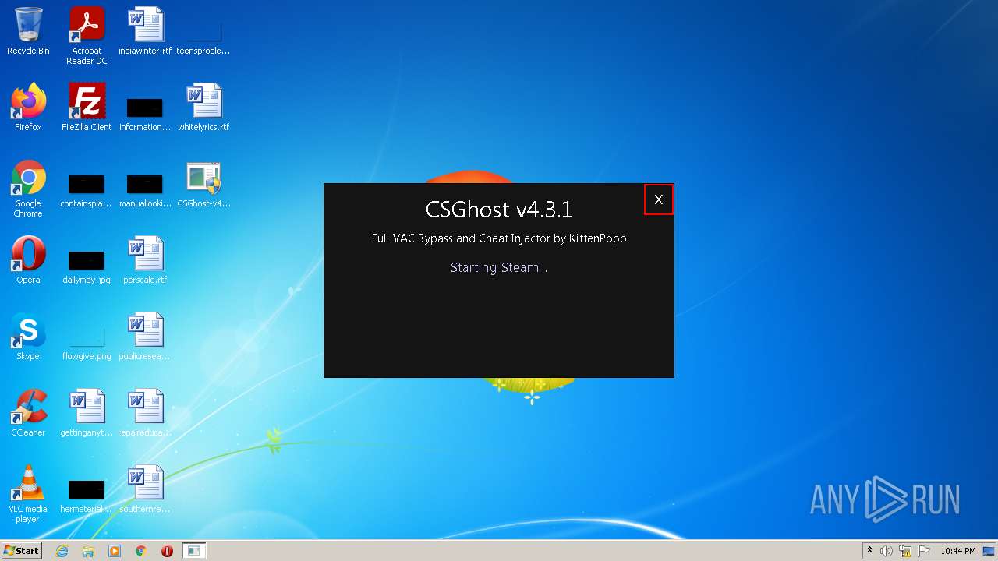Select FileZilla Client desktop shortcut
This screenshot has width=998, height=561.
pos(87,108)
